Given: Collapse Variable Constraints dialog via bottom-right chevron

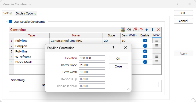Looking at the screenshot, I should (193, 99).
